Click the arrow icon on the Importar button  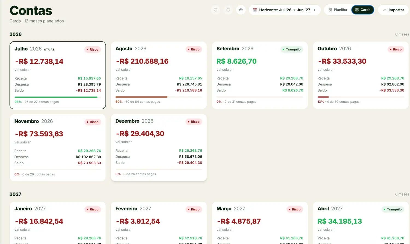pyautogui.click(x=385, y=10)
